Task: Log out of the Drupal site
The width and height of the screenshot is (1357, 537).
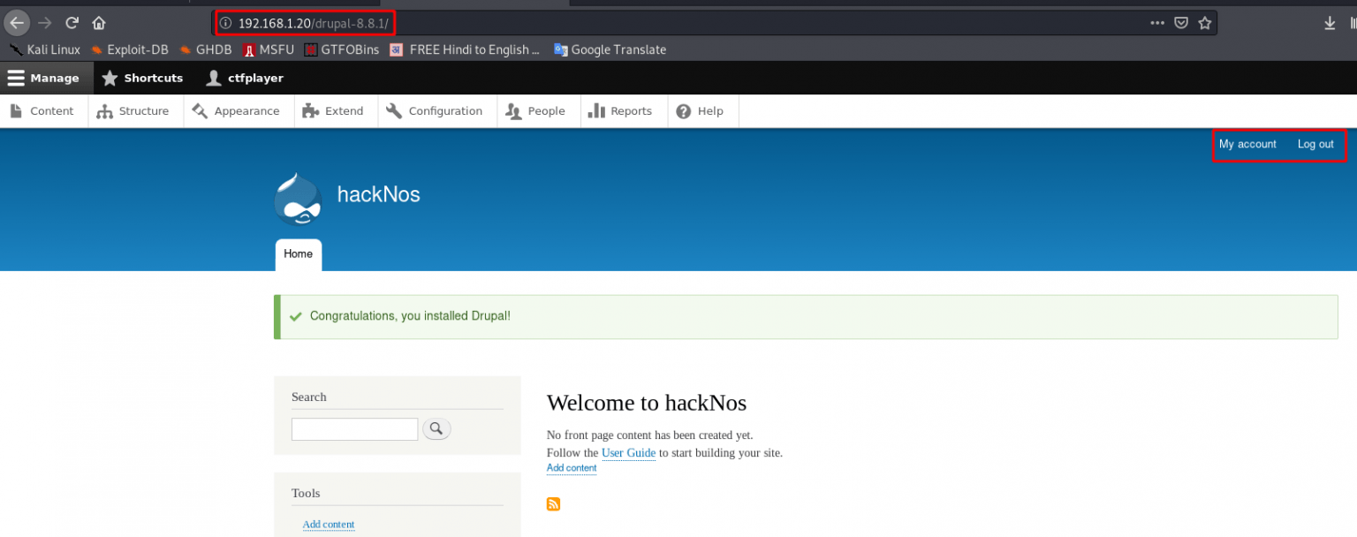Action: pos(1315,144)
